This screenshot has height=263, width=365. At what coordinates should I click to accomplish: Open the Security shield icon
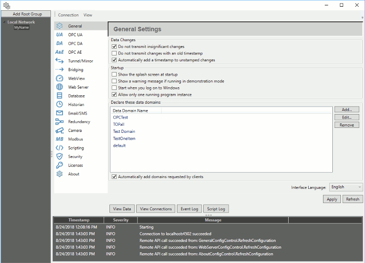coord(59,157)
